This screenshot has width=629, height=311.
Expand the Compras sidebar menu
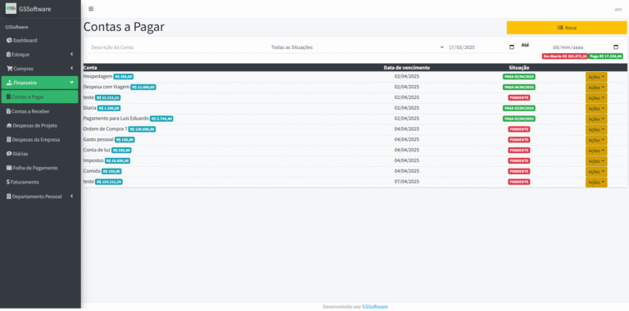tap(39, 69)
